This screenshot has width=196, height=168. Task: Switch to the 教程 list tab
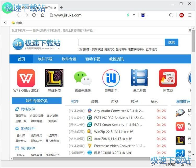click(x=134, y=101)
